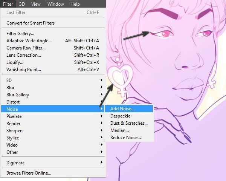Expand the Blur Gallery submenu

click(x=53, y=95)
